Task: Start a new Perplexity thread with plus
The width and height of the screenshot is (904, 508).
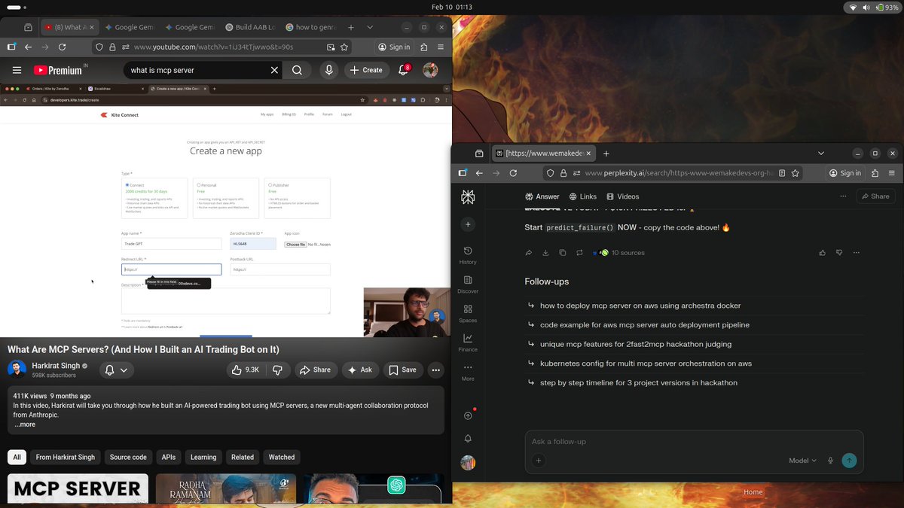Action: click(468, 224)
